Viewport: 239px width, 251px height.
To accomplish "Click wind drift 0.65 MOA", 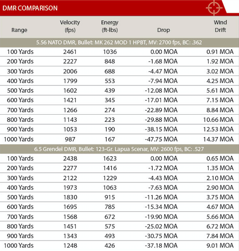I will [220, 159].
